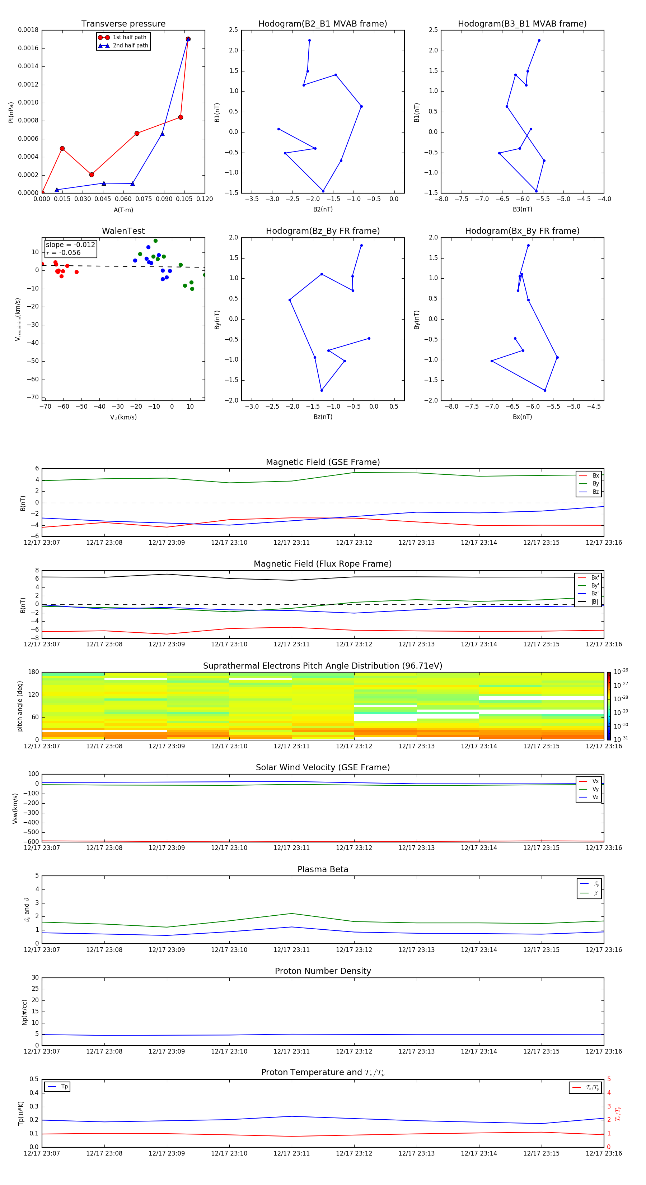This screenshot has height=1185, width=646.
Task: Click the red 'Te/Tp' right-axis label
Action: coord(618,1114)
